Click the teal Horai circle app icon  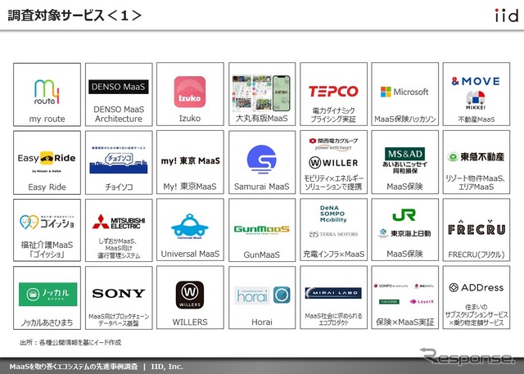click(282, 295)
